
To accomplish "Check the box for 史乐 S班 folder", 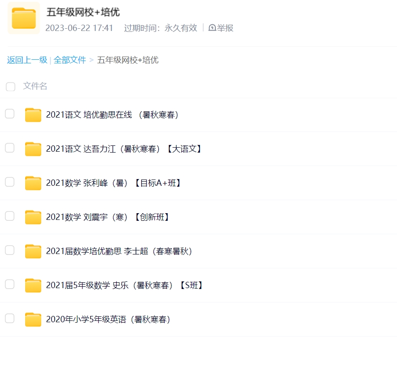I will click(x=10, y=285).
